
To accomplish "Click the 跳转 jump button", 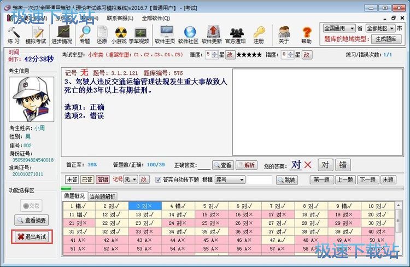I will 287,180.
